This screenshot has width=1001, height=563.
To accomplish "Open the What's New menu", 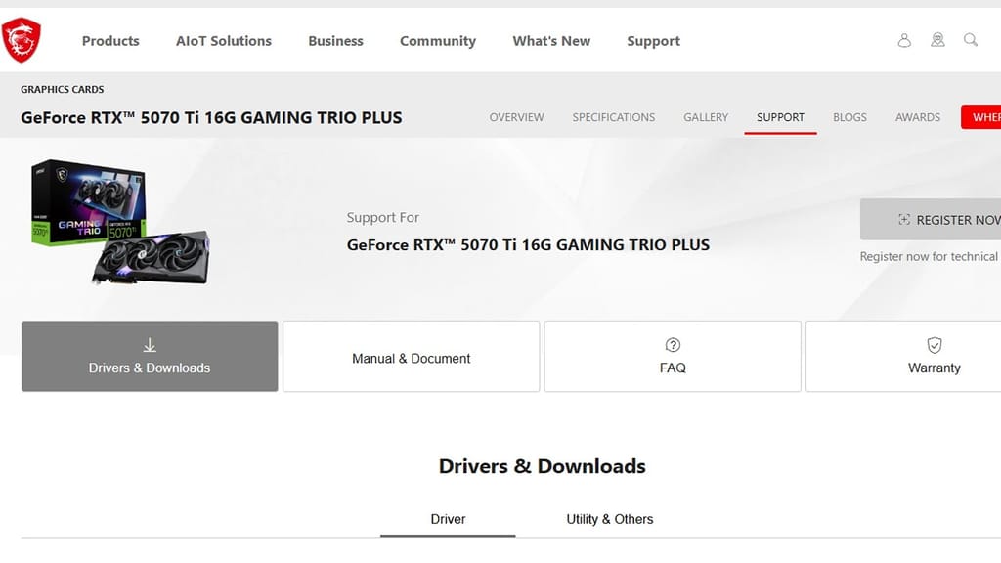I will tap(551, 41).
